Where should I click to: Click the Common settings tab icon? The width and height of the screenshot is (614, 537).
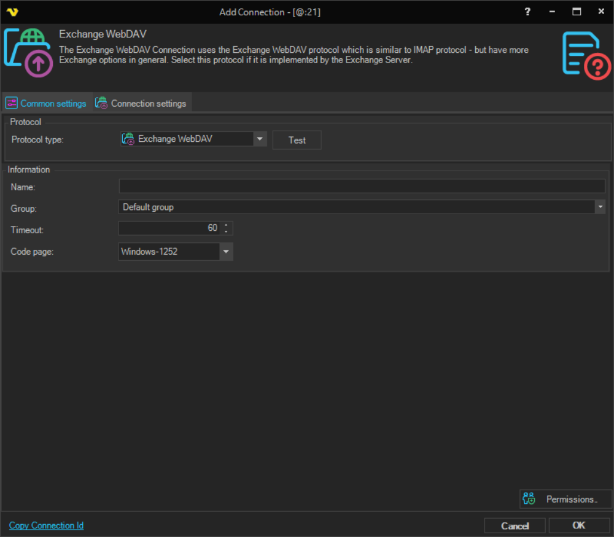[12, 103]
